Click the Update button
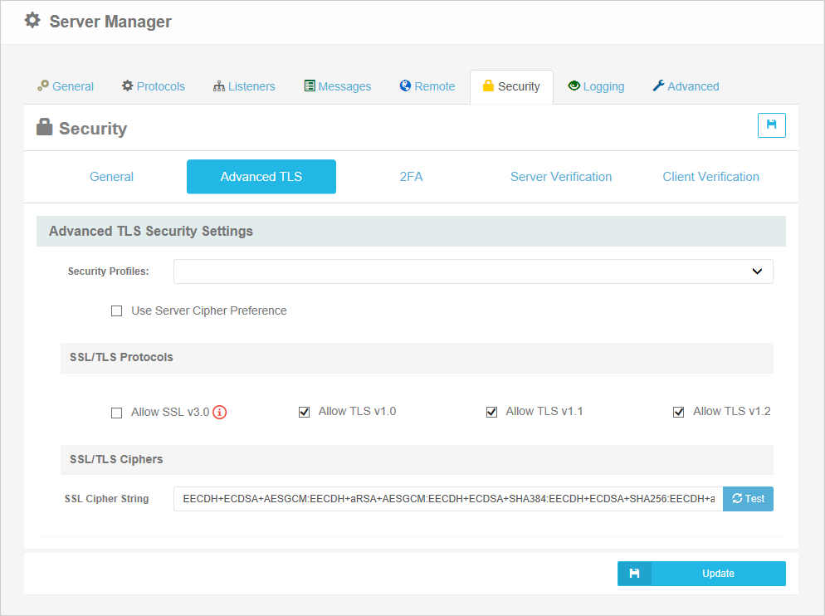The width and height of the screenshot is (825, 616). coord(701,574)
